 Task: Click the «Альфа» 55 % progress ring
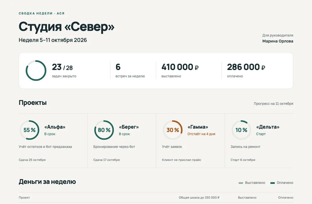point(29,130)
